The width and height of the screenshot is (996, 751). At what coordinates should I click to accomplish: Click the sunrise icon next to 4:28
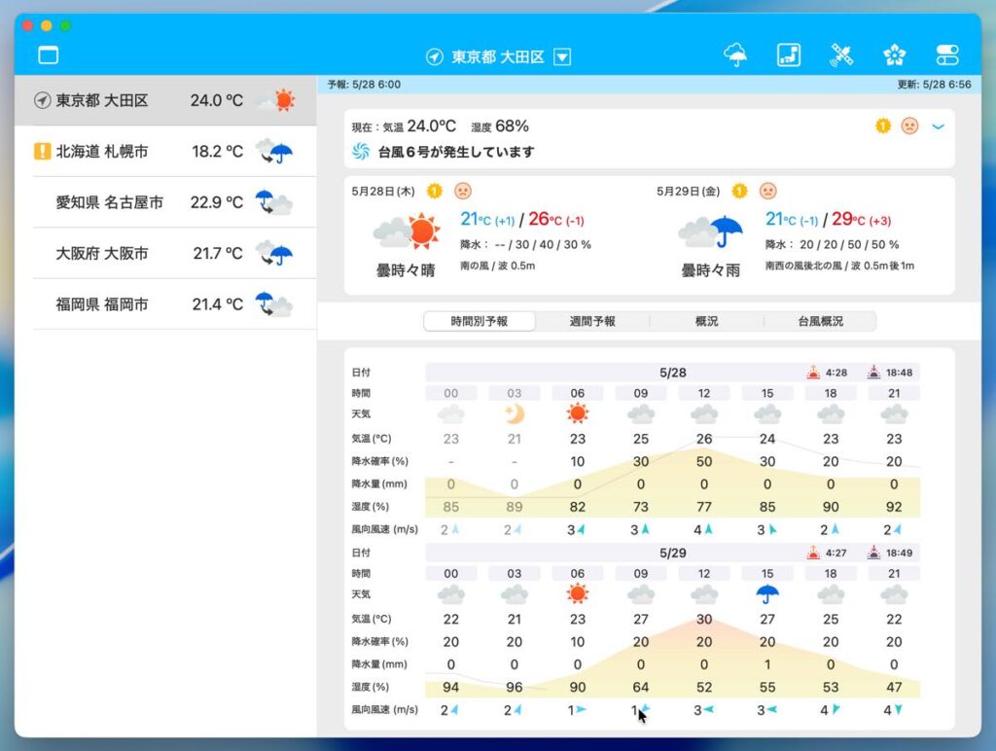pos(813,373)
